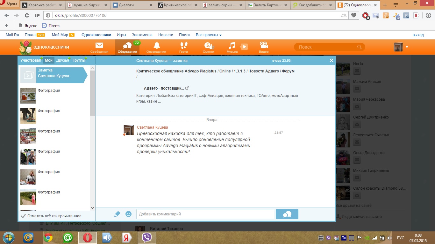Click the discussions list scrollbar up arrow

[93, 68]
